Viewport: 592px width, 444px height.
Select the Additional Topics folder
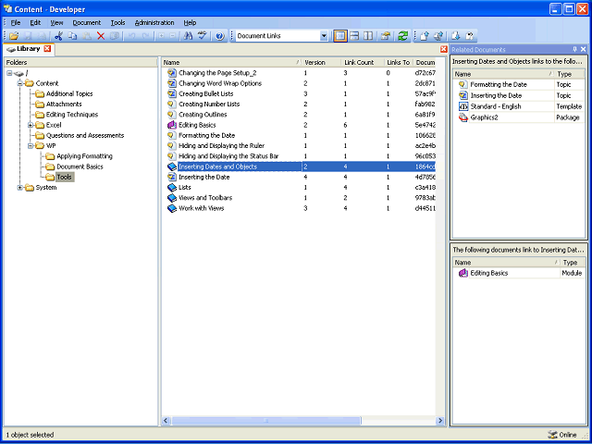coord(69,93)
